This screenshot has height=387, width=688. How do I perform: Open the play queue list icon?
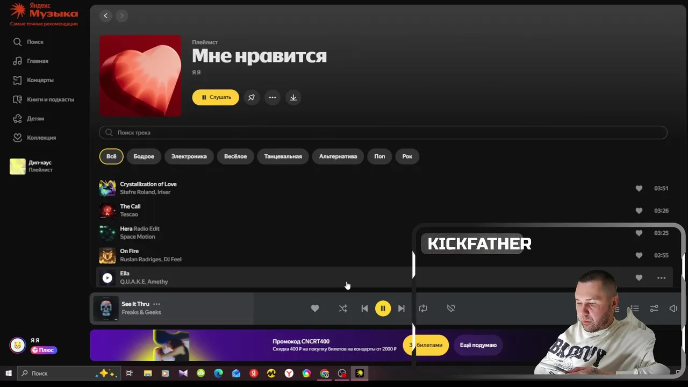[x=635, y=309]
